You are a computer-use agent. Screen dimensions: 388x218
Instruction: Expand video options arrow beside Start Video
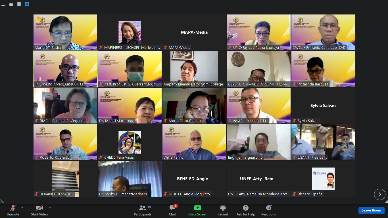[50, 208]
